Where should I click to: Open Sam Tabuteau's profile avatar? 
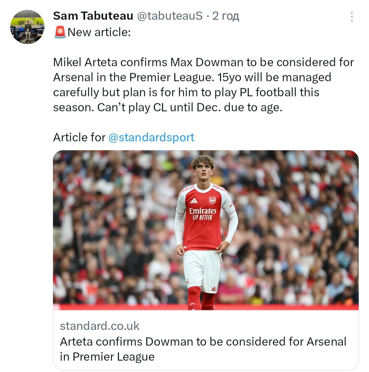click(27, 27)
